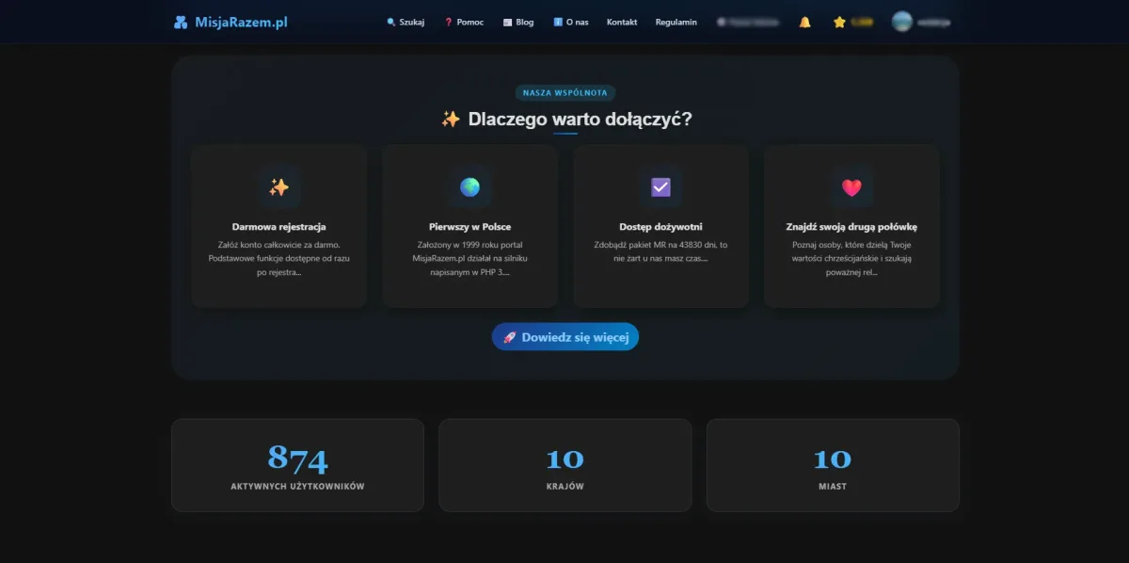This screenshot has width=1129, height=563.
Task: Click the checkmark icon on Dostęp dożywotni card
Action: click(x=660, y=187)
